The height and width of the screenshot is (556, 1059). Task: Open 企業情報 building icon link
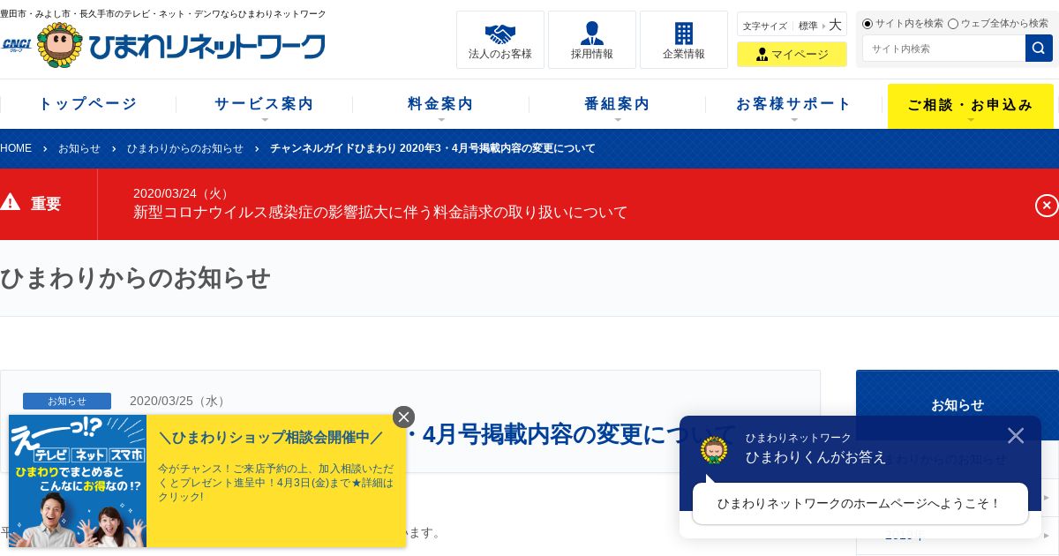684,40
